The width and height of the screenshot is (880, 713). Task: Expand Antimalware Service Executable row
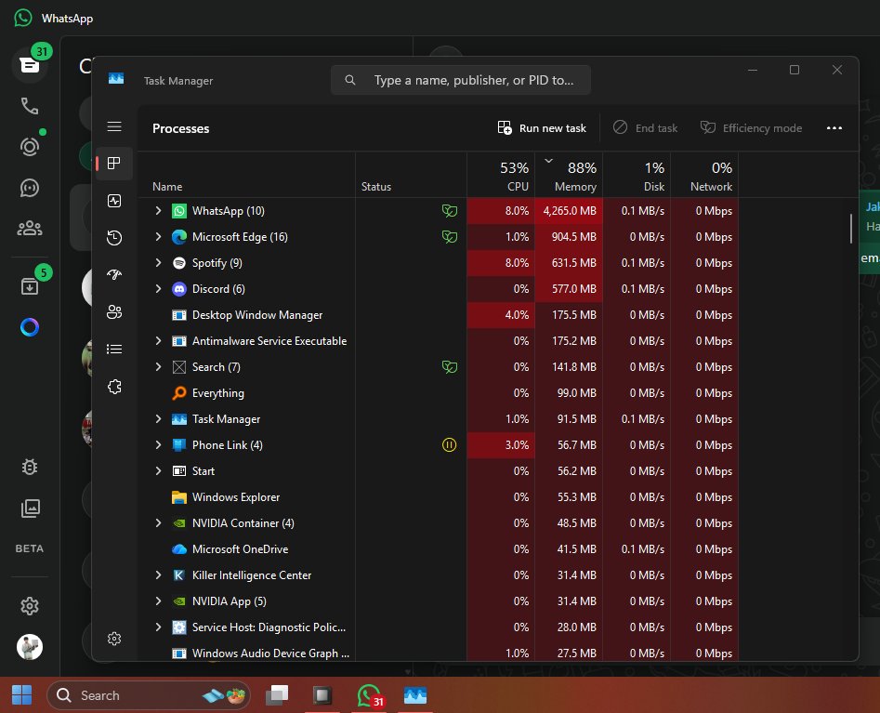(x=158, y=341)
